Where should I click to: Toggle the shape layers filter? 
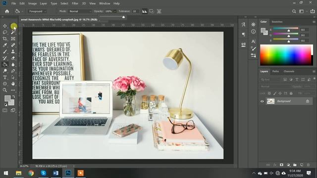pos(303,80)
